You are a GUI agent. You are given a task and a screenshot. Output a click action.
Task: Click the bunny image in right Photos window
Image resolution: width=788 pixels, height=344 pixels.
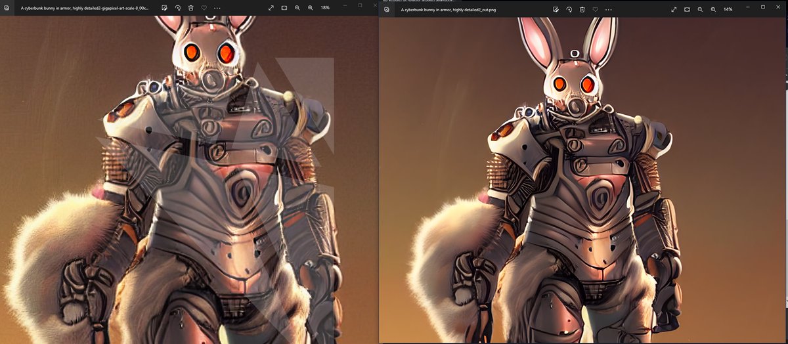click(x=583, y=180)
